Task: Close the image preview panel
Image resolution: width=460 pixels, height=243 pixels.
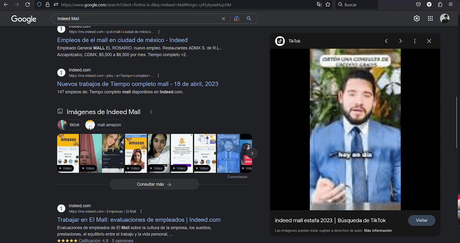Action: pos(429,41)
